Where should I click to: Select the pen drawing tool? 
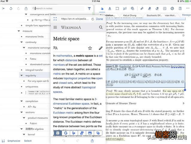(x=142, y=8)
